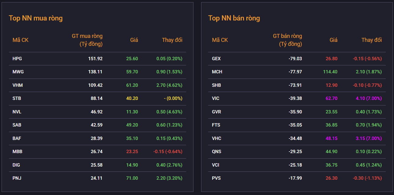Select PNJ change 2.20 (3.20%)

point(169,178)
